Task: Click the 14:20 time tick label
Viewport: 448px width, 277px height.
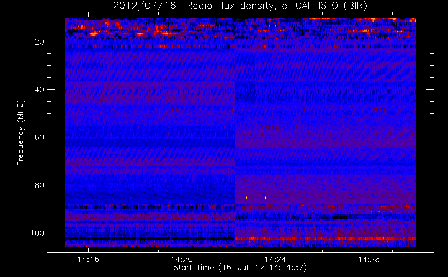Action: (x=182, y=260)
